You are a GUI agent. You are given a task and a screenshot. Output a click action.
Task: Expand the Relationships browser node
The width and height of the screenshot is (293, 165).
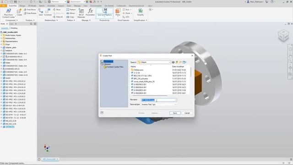pos(1,38)
